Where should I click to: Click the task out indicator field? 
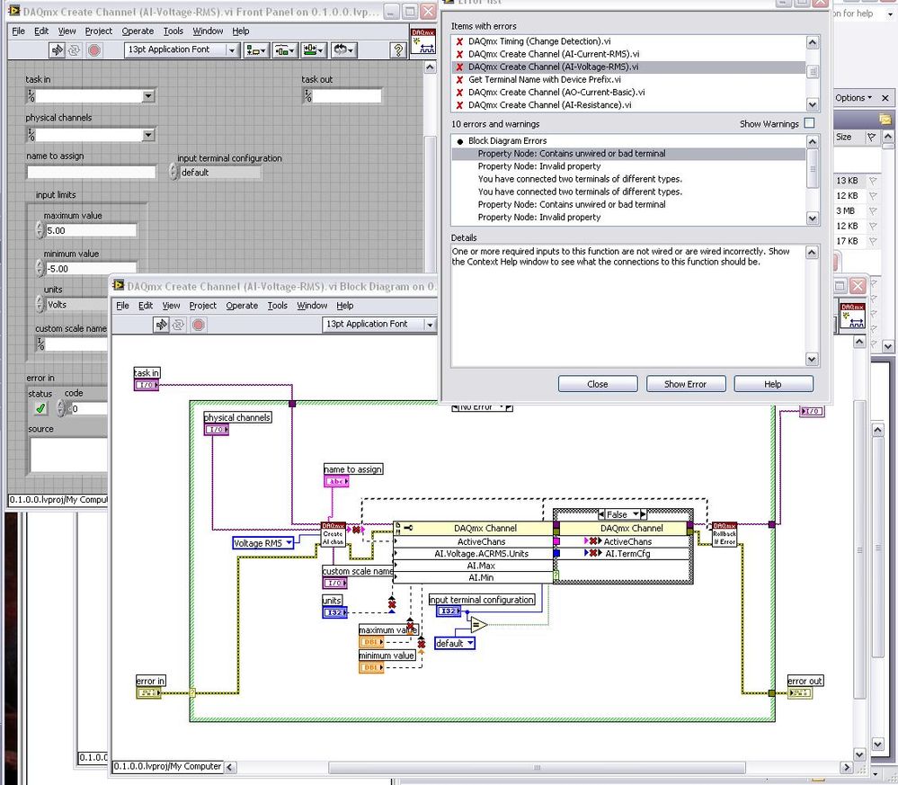[x=346, y=95]
